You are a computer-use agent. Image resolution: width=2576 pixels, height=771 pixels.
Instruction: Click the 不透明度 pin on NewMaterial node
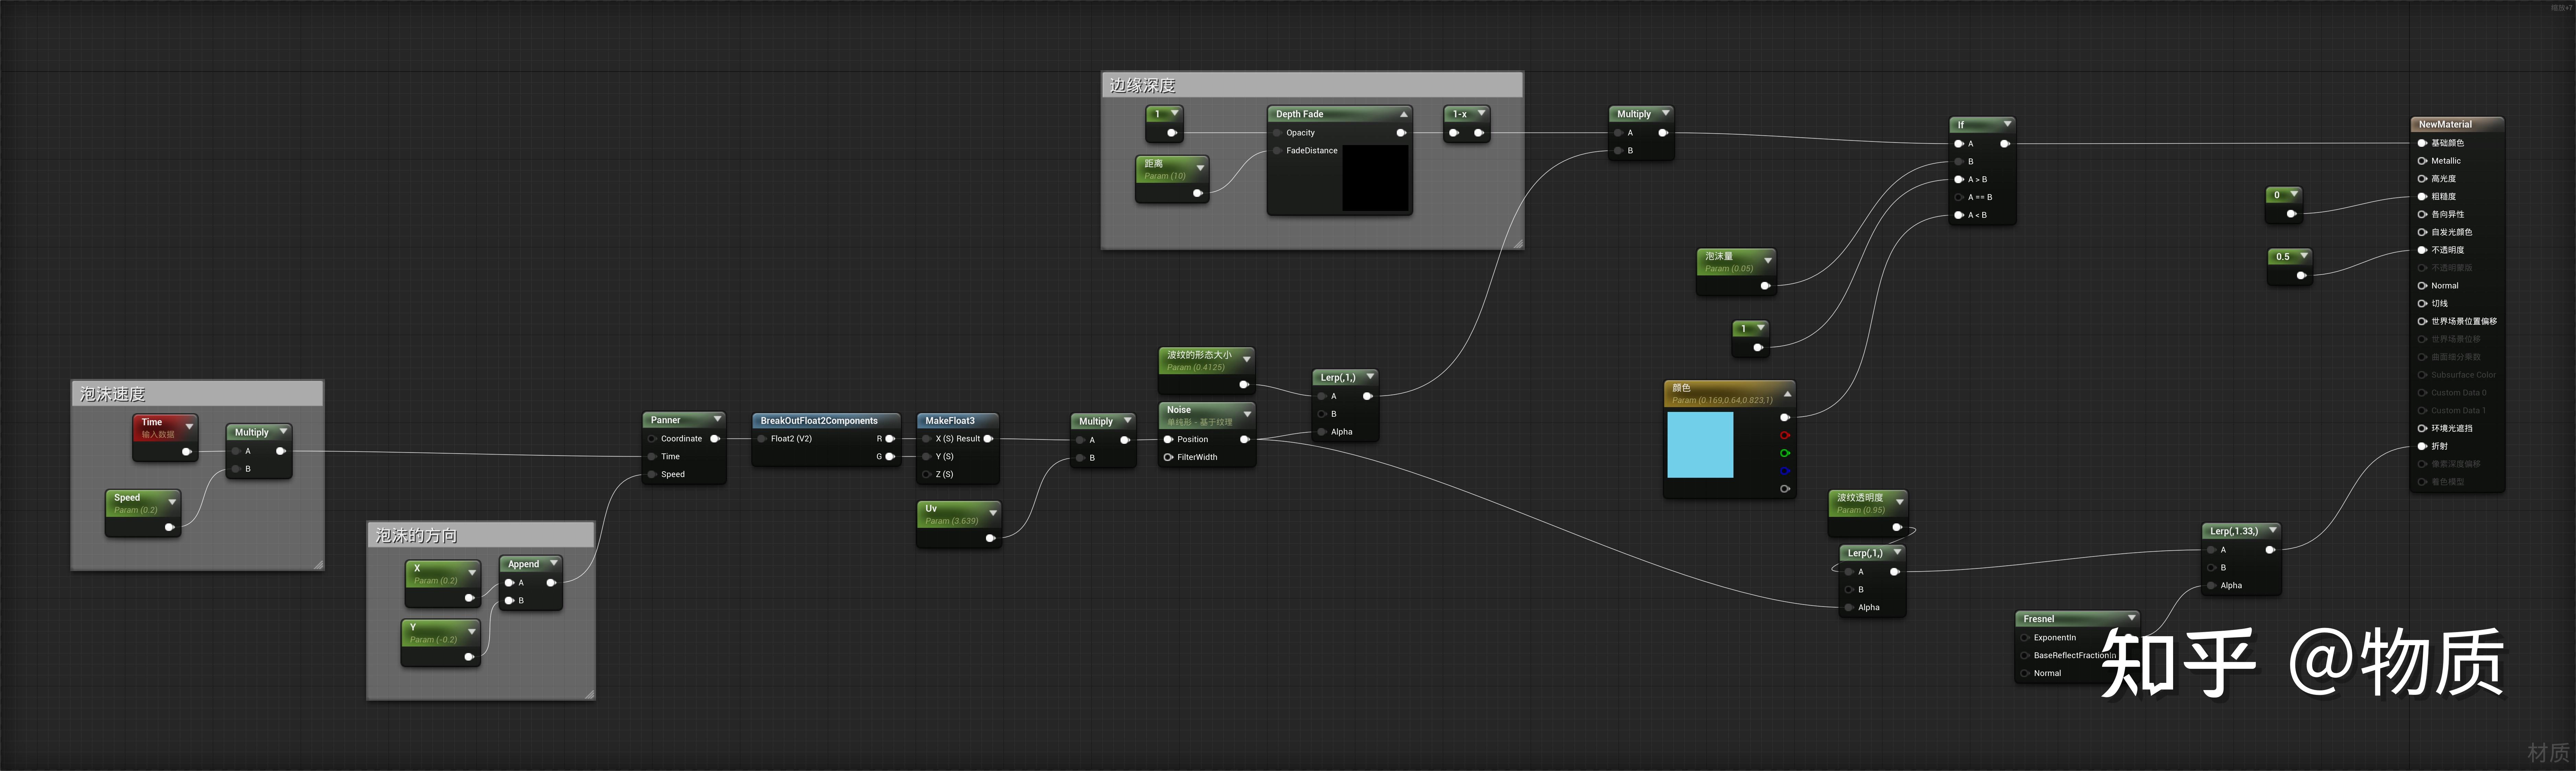(2422, 250)
